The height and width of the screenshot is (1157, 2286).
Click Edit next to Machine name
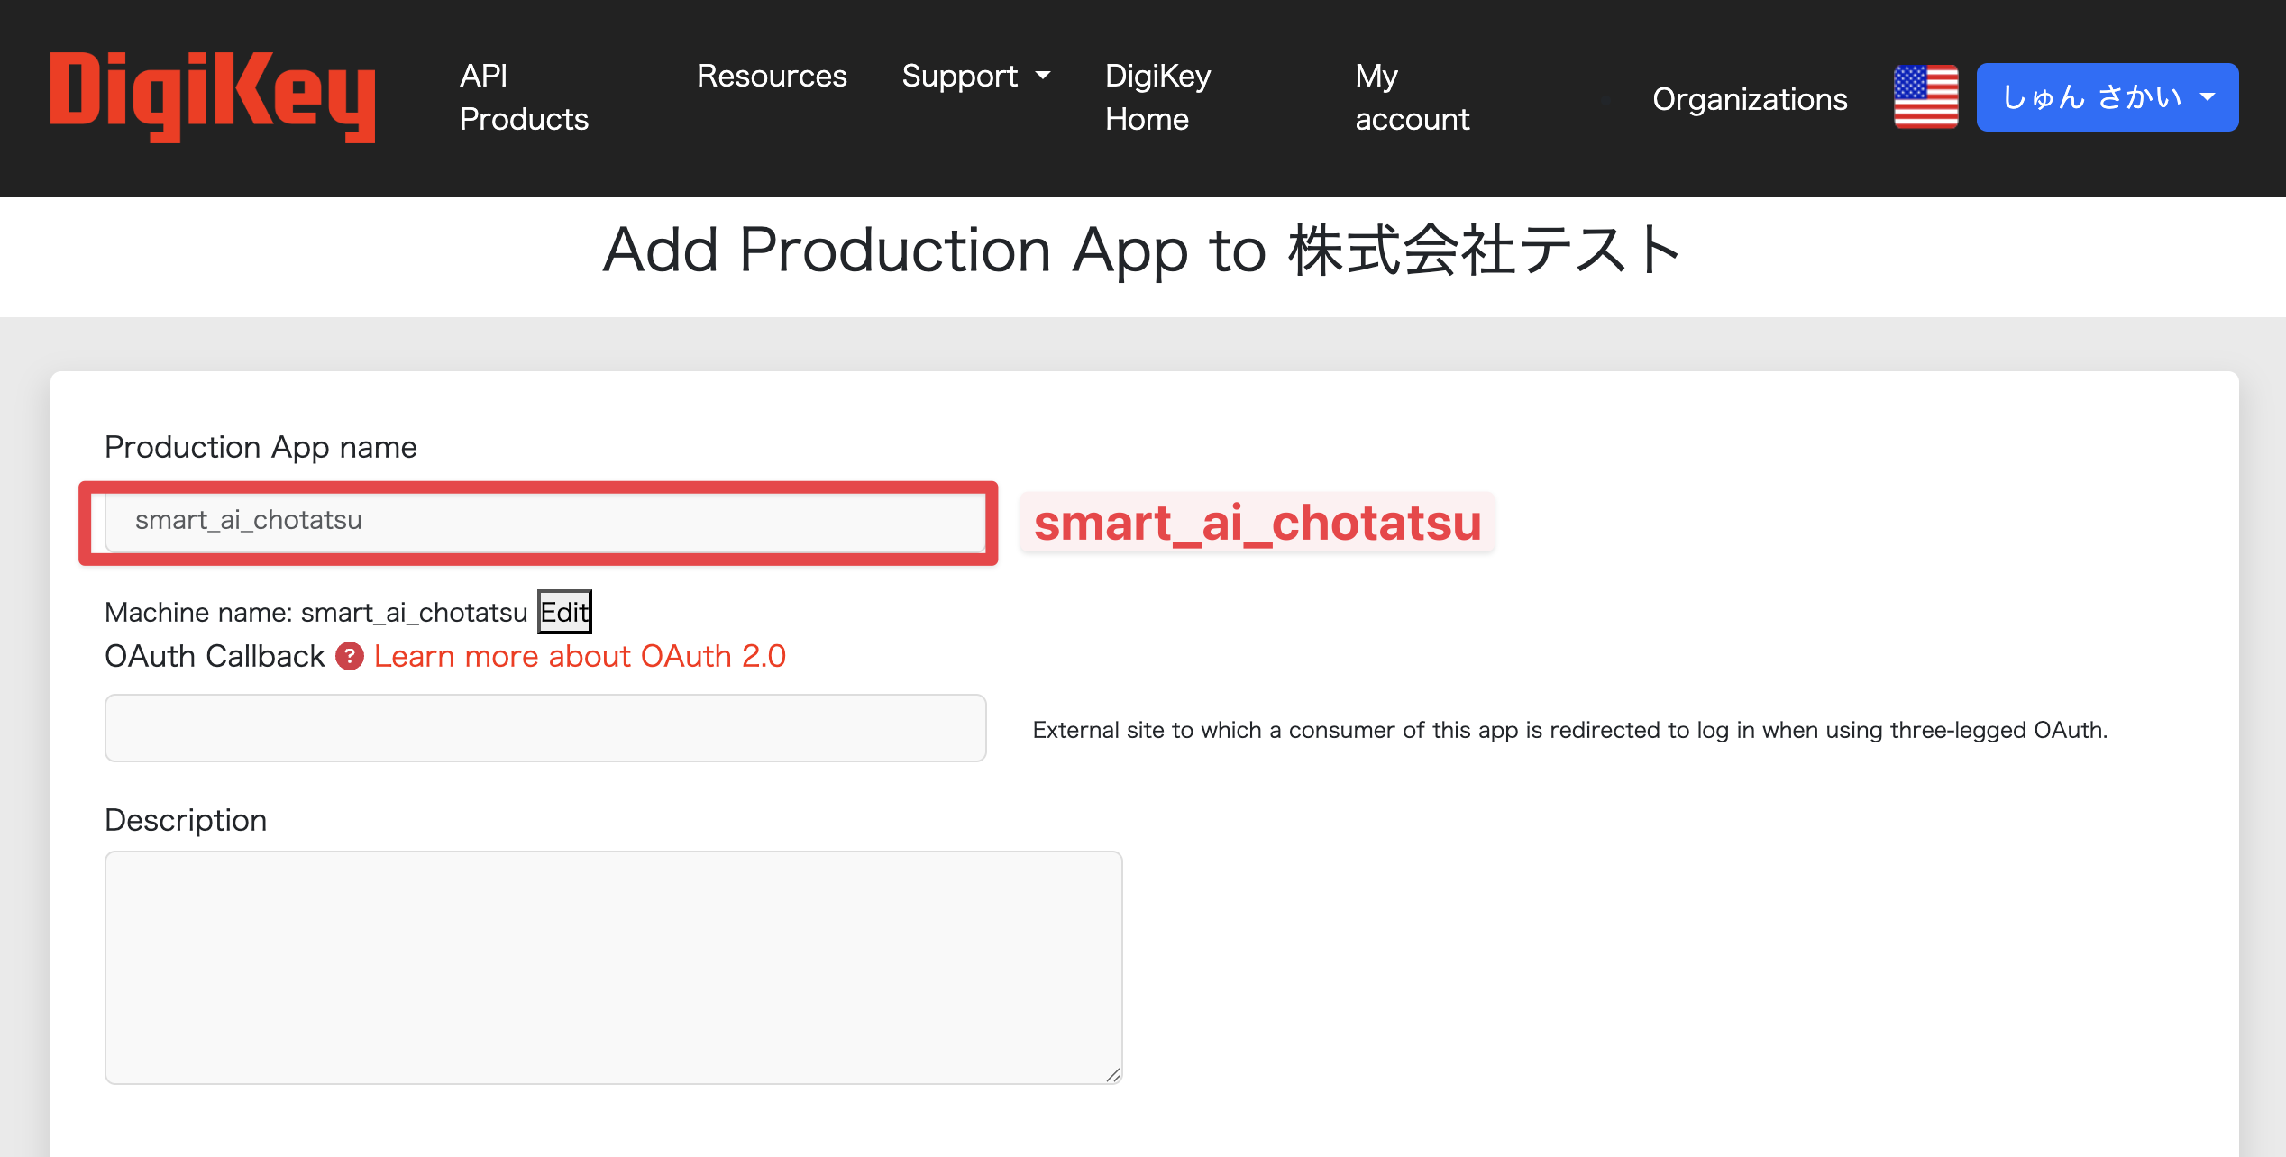point(564,612)
